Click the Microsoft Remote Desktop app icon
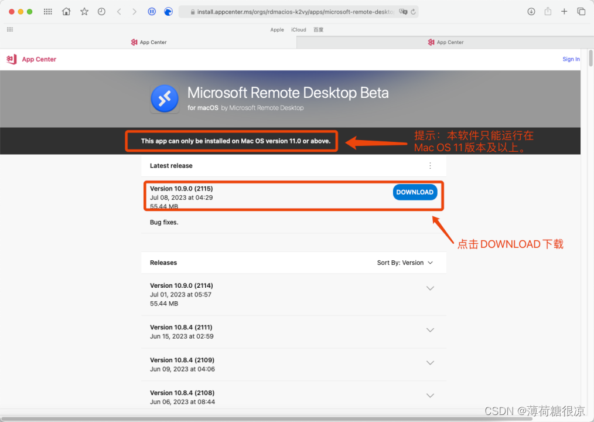Image resolution: width=594 pixels, height=422 pixels. coord(165,98)
